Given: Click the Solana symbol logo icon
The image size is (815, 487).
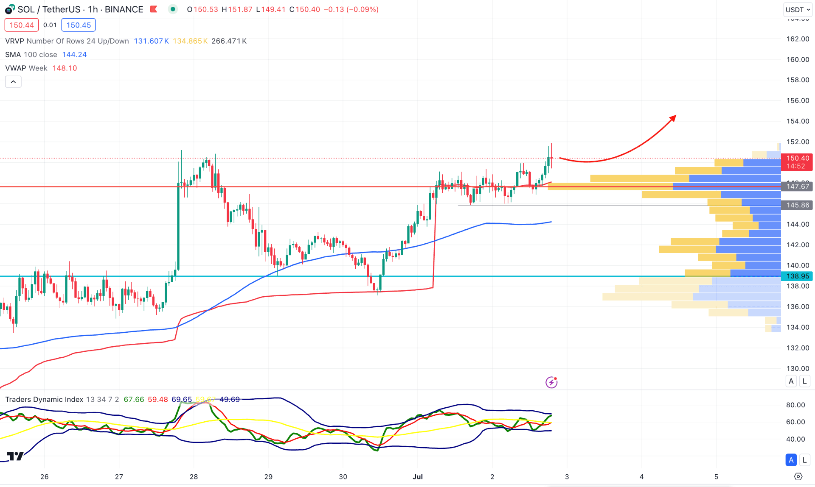Looking at the screenshot, I should tap(10, 9).
